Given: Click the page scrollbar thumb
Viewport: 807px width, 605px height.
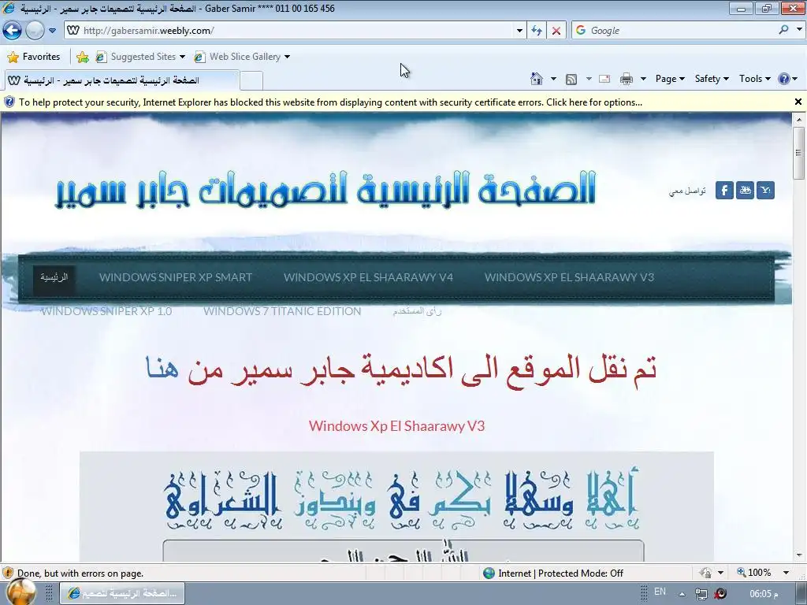Looking at the screenshot, I should pos(798,153).
